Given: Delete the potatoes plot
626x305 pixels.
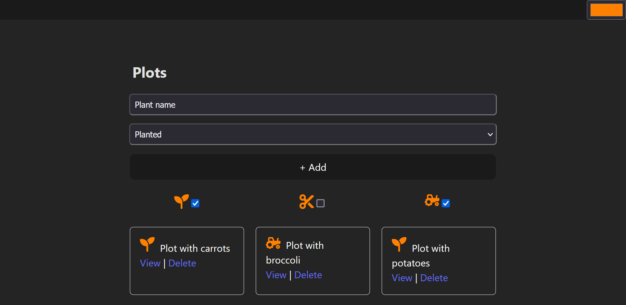Looking at the screenshot, I should click(x=434, y=278).
